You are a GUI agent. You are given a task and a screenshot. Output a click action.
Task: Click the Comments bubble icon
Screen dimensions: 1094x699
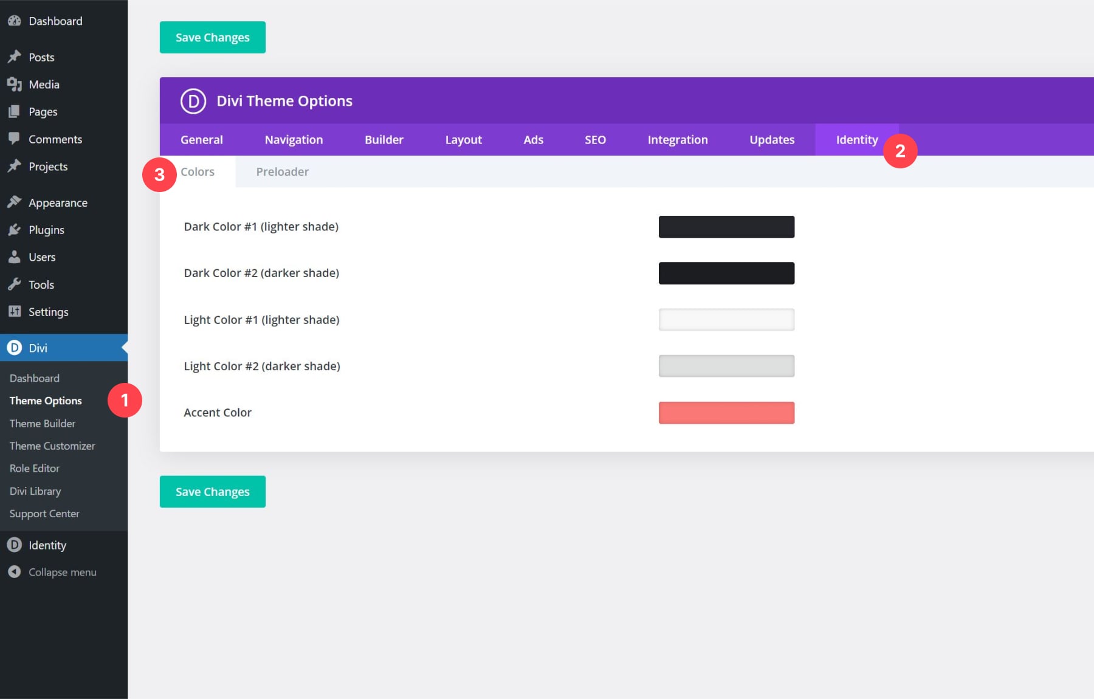(15, 139)
